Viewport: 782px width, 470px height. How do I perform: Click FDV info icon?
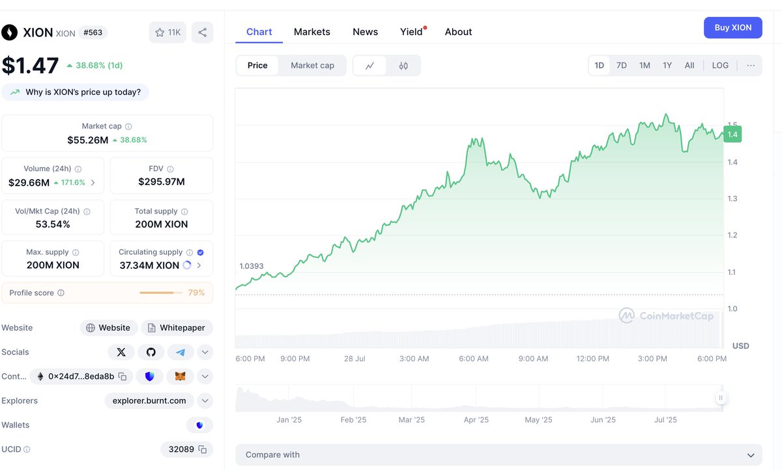coord(170,169)
